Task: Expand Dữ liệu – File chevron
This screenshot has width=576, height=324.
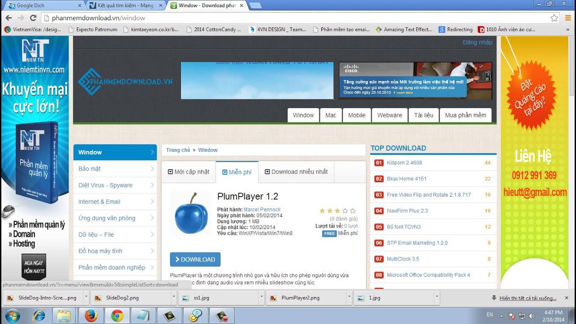Action: pos(152,234)
